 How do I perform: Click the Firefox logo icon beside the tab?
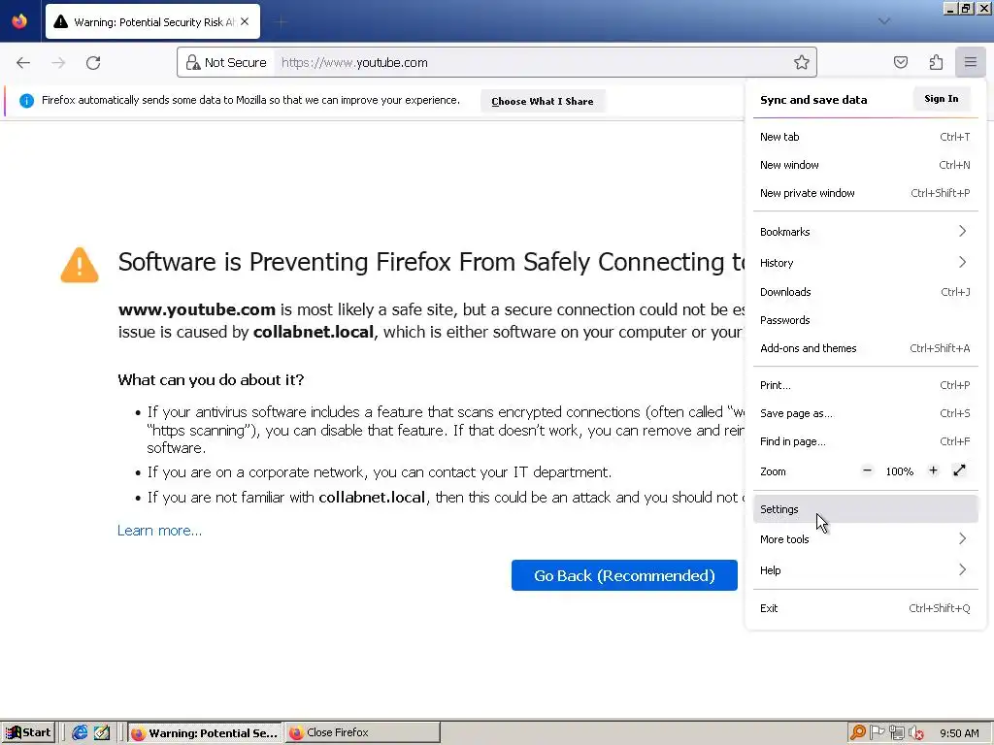coord(19,21)
